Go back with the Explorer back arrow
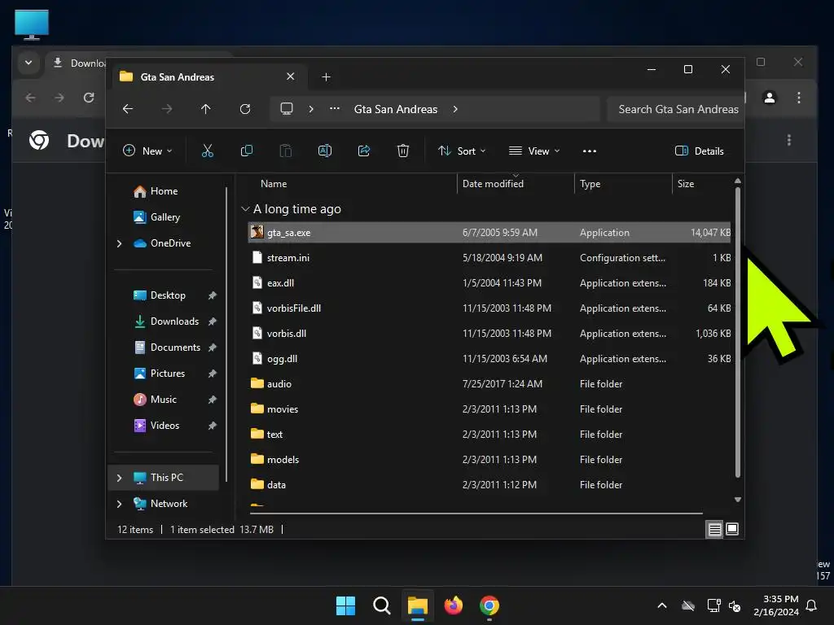This screenshot has height=625, width=834. click(128, 109)
